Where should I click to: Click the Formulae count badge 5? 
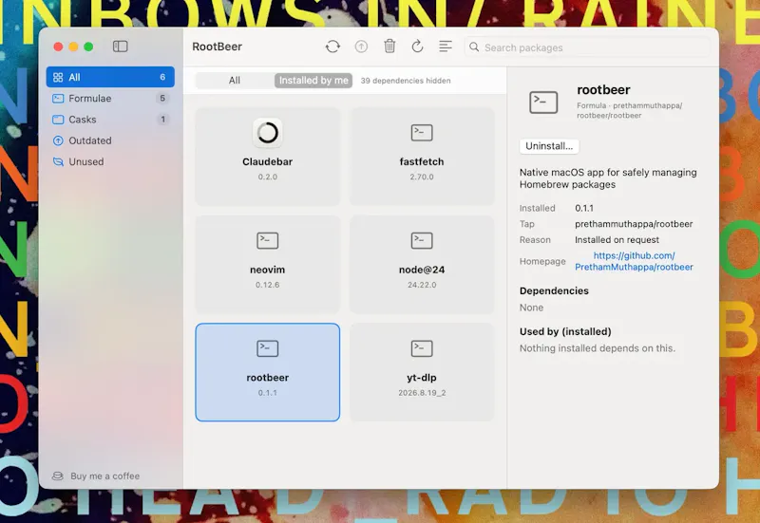tap(162, 99)
